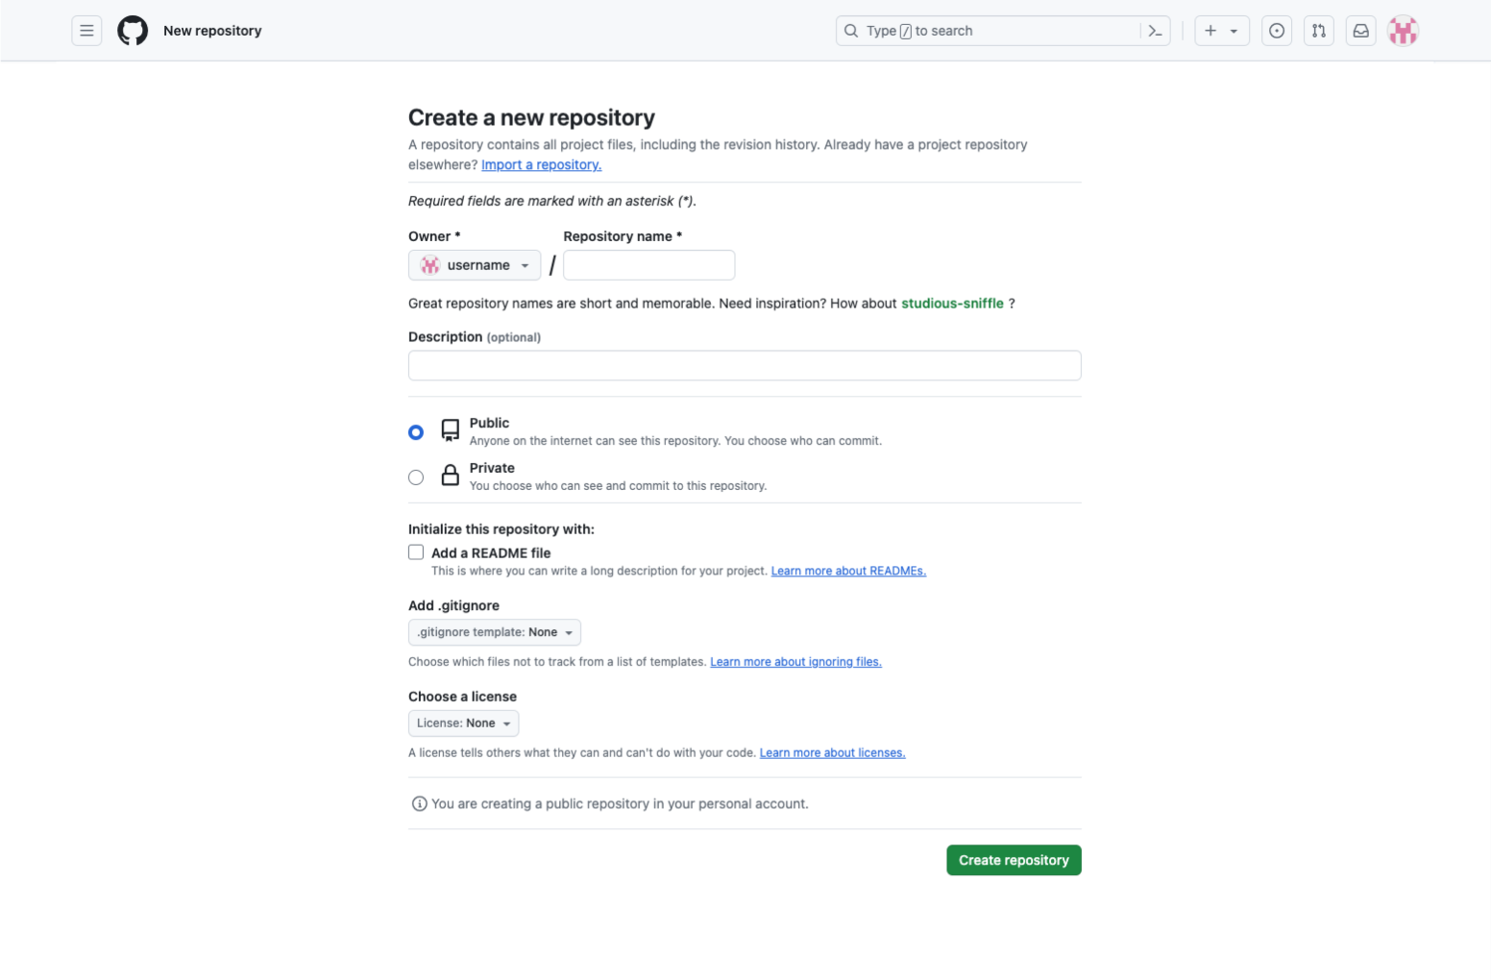
Task: Open the plus menu for creating new items
Action: tap(1220, 30)
